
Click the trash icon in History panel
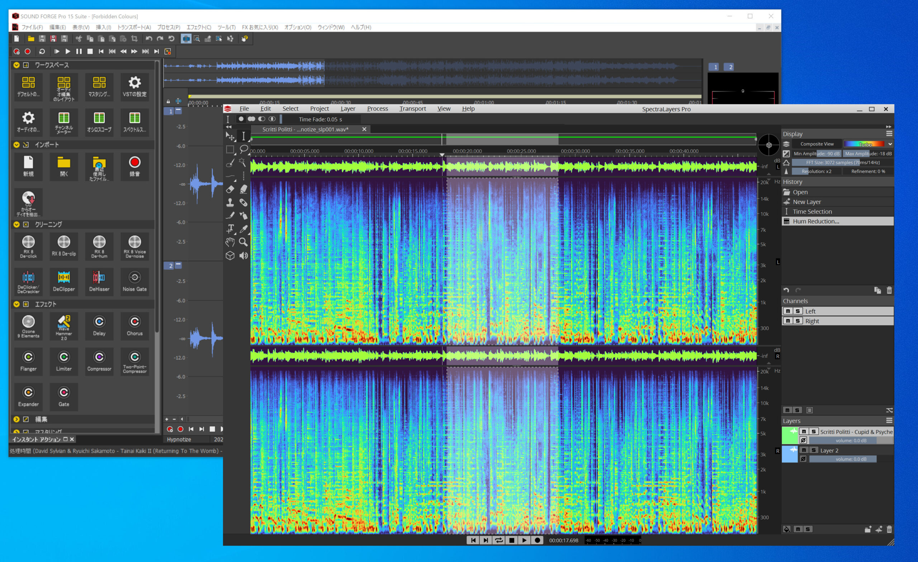889,290
